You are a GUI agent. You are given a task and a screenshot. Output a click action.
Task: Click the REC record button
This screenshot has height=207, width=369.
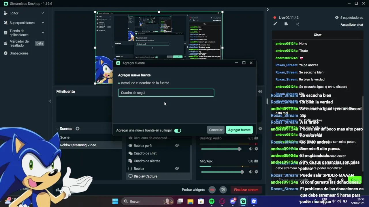(x=212, y=190)
